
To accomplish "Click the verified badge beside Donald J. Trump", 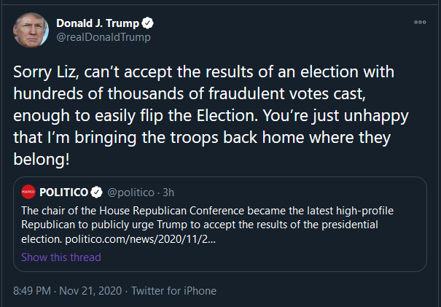I will (x=147, y=22).
